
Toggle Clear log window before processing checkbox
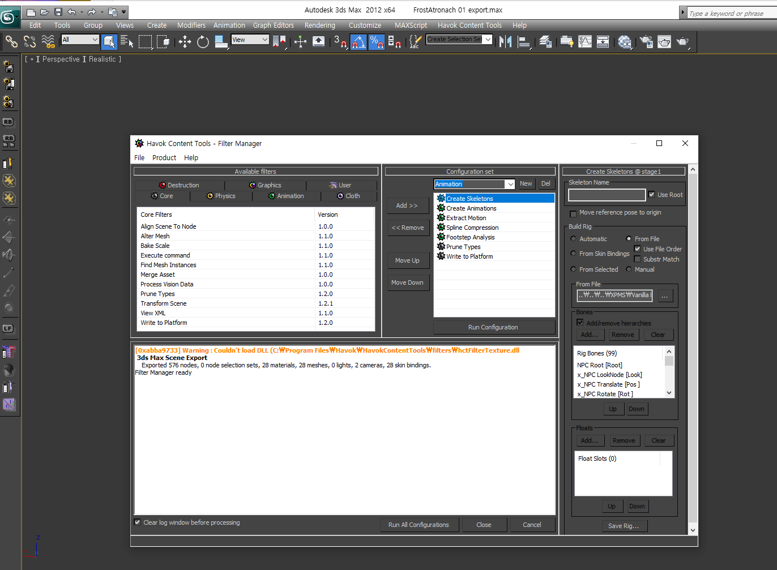(137, 522)
